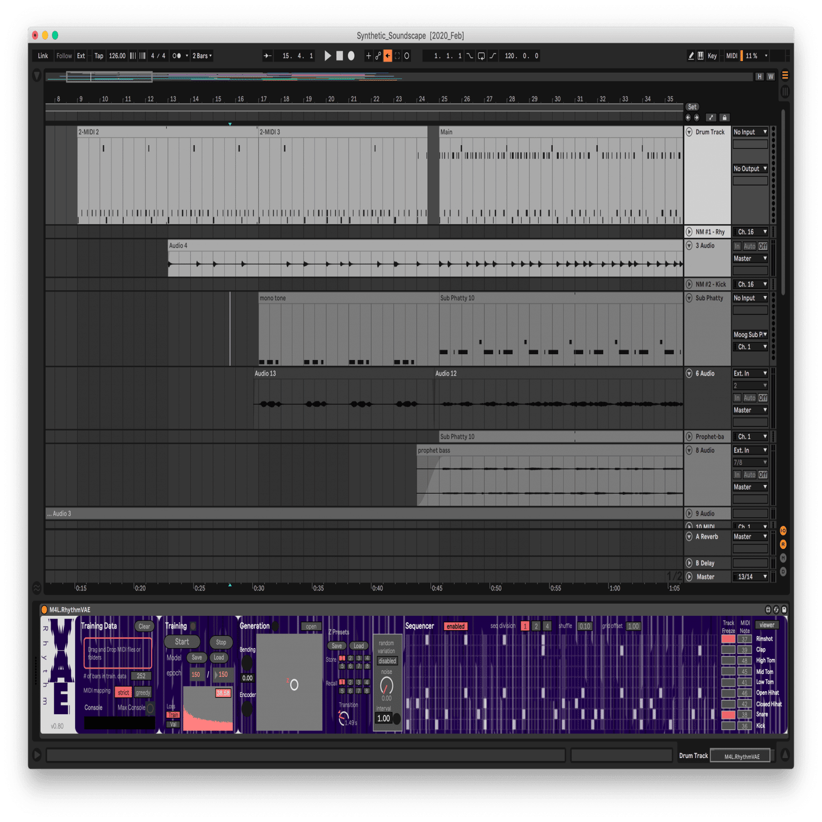This screenshot has width=822, height=822.
Task: Open Drum Track No Output dropdown
Action: (x=750, y=169)
